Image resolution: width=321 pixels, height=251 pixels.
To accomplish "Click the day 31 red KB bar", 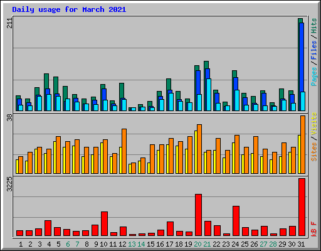I will click(x=302, y=207).
